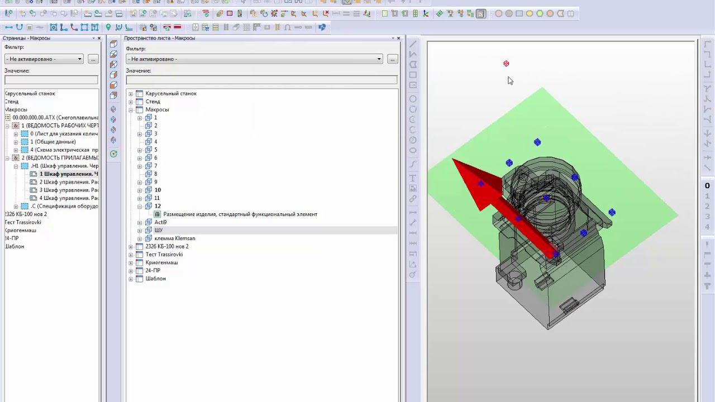Select the rectangle drawing tool
715x402 pixels.
[x=413, y=75]
